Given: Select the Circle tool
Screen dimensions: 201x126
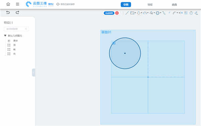Looking at the screenshot, I should click(x=139, y=13).
